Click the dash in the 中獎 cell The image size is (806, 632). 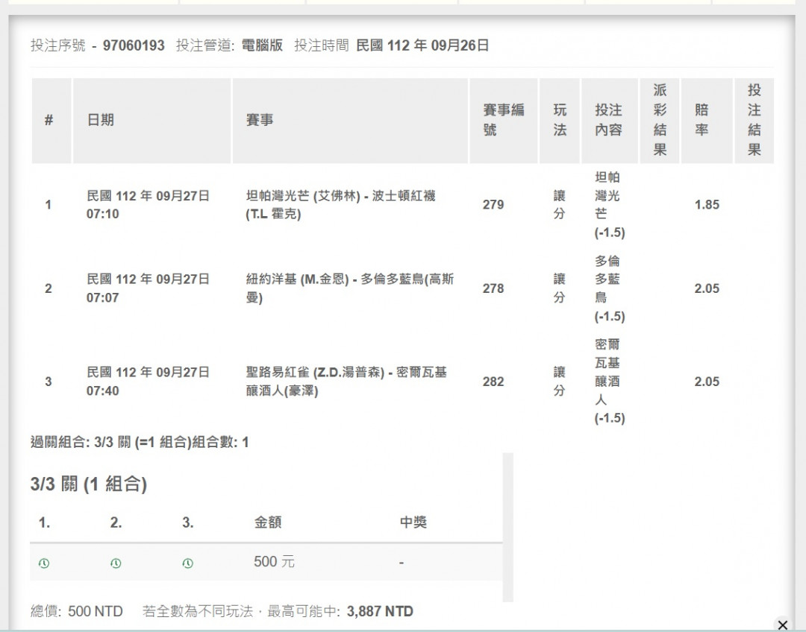click(x=402, y=563)
